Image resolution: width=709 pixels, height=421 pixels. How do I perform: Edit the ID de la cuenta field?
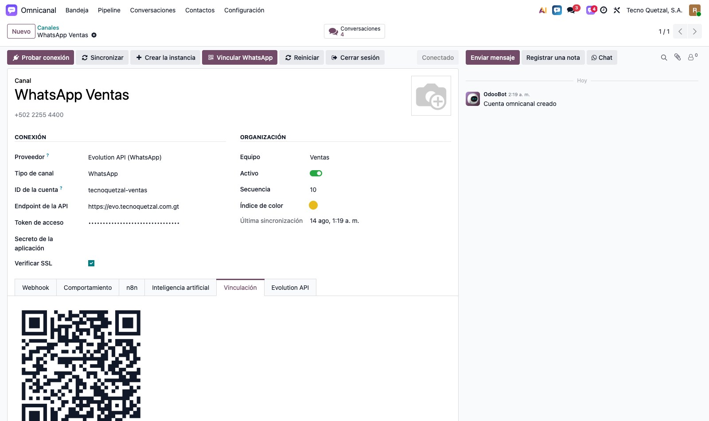(157, 190)
